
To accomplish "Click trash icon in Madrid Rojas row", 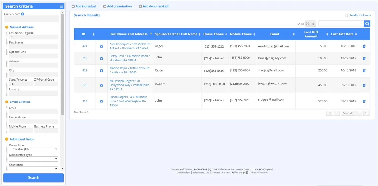I will [x=364, y=70].
